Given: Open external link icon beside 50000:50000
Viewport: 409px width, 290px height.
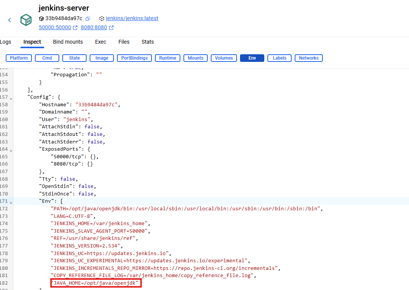Looking at the screenshot, I should coord(75,28).
